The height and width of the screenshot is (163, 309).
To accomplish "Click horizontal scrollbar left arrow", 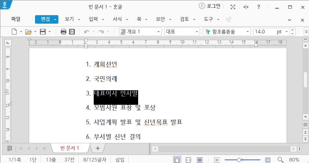I will (155, 149).
